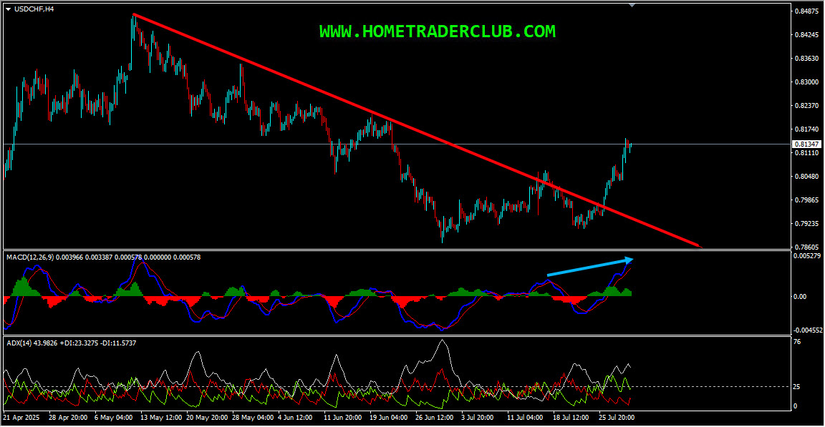This screenshot has width=825, height=427.
Task: Click the ADX scale value 76
Action: tap(797, 343)
